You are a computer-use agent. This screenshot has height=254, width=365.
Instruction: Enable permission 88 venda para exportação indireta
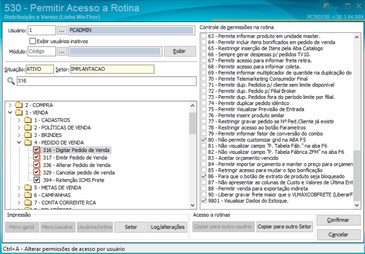point(204,189)
